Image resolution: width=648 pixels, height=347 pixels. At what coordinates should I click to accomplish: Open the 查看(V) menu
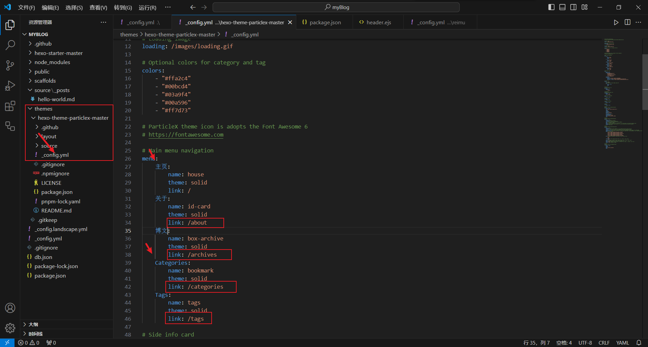click(98, 7)
